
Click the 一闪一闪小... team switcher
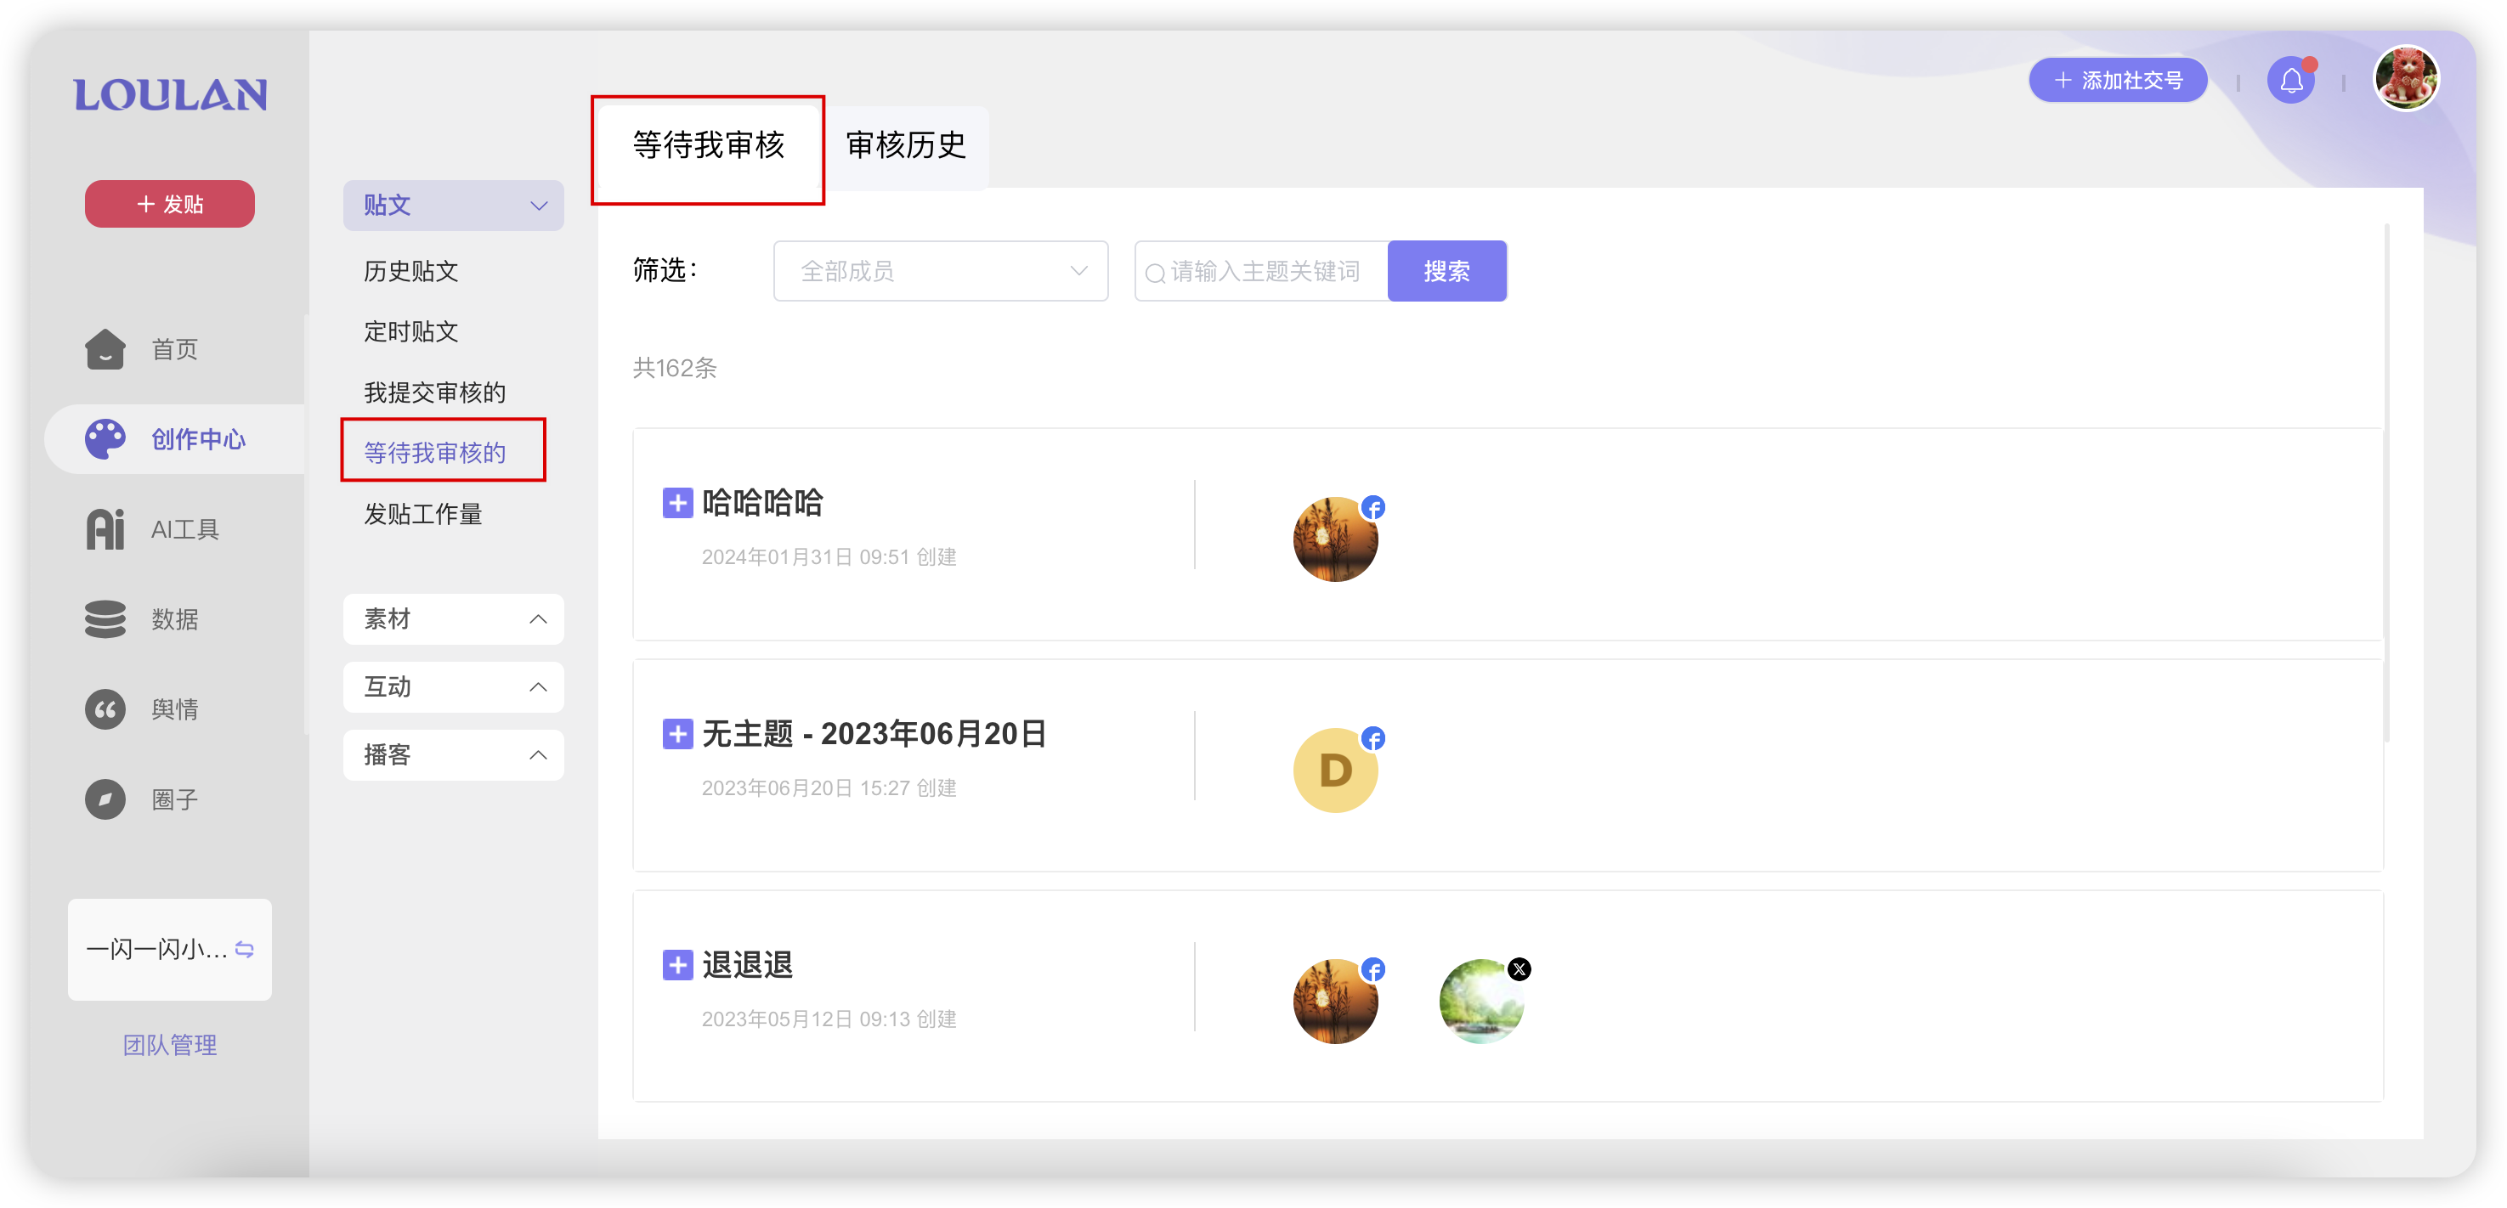coord(169,949)
